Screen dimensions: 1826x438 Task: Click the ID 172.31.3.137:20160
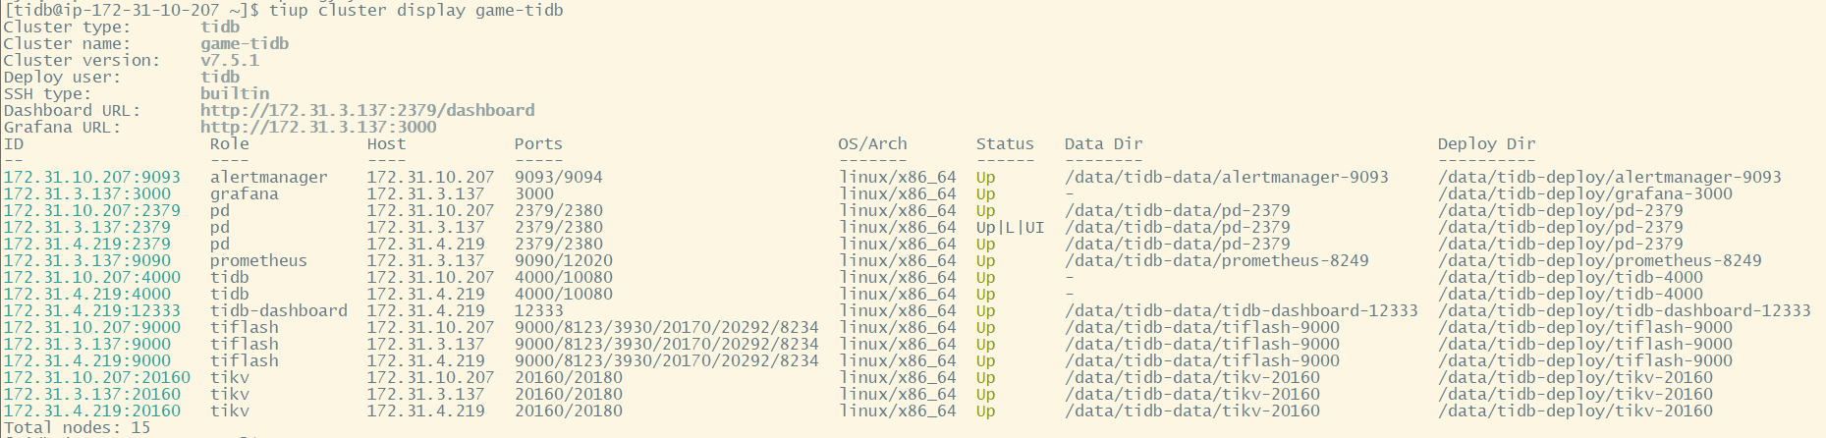[92, 394]
